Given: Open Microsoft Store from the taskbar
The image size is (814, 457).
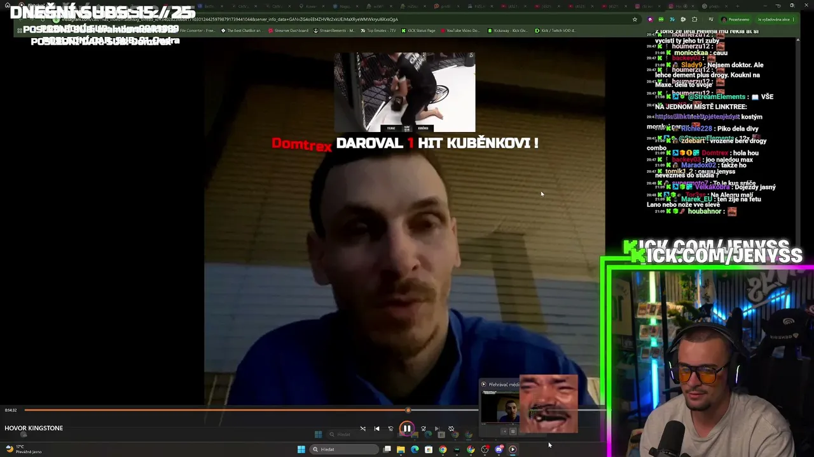Looking at the screenshot, I should coord(429,449).
